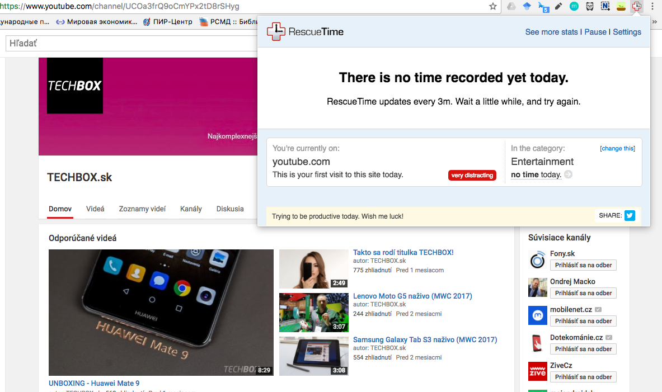
Task: Open the Diskusia tab
Action: pos(230,209)
